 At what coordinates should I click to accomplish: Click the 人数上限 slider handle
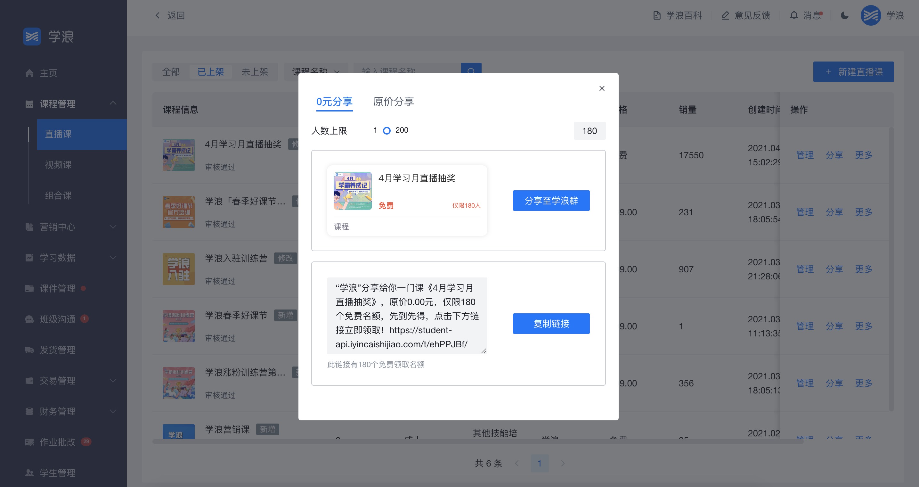click(387, 131)
